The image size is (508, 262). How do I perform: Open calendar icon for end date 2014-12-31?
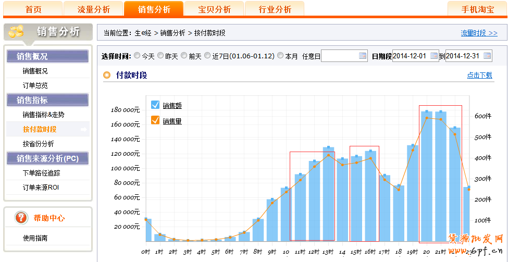click(x=487, y=56)
